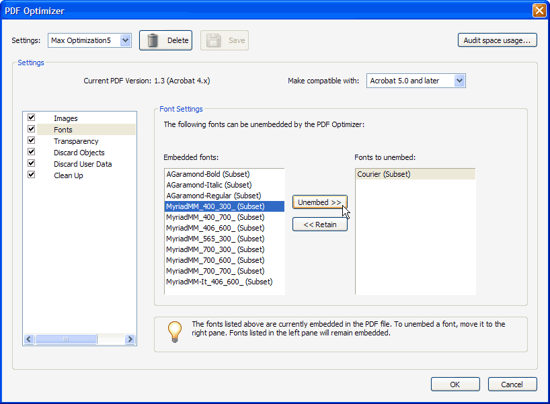Screen dimensions: 550x404
Task: Click the floppy disk Save icon
Action: (214, 40)
